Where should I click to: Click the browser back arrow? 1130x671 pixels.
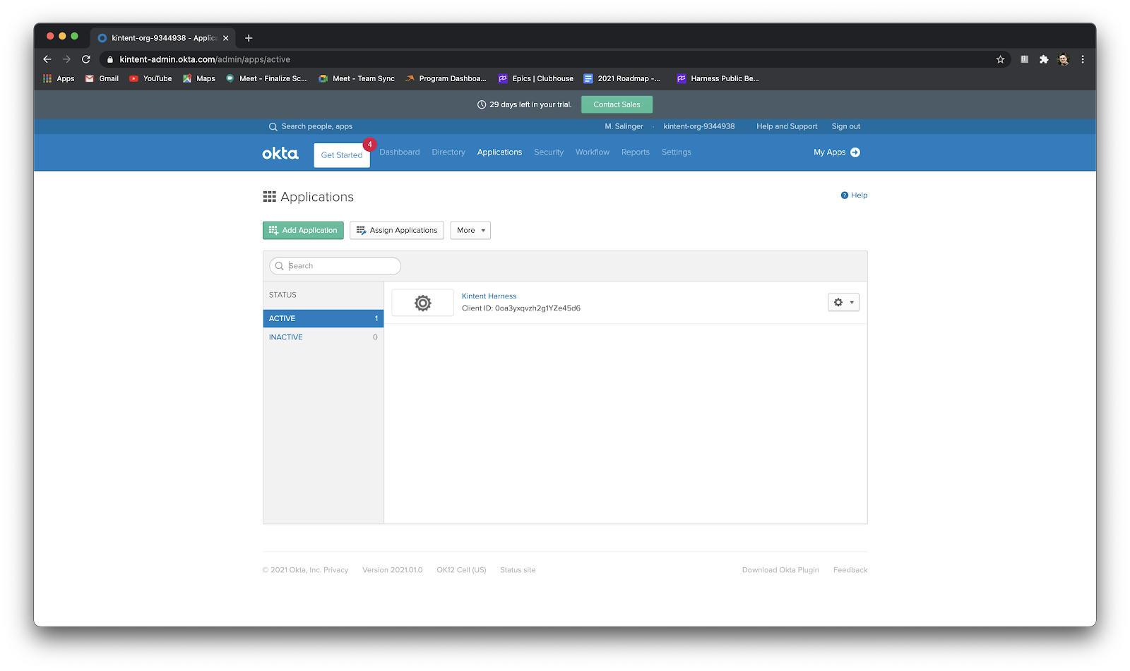tap(47, 59)
